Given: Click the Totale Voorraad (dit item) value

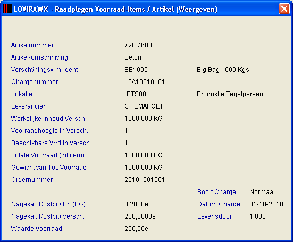Looking at the screenshot, I should tap(144, 155).
